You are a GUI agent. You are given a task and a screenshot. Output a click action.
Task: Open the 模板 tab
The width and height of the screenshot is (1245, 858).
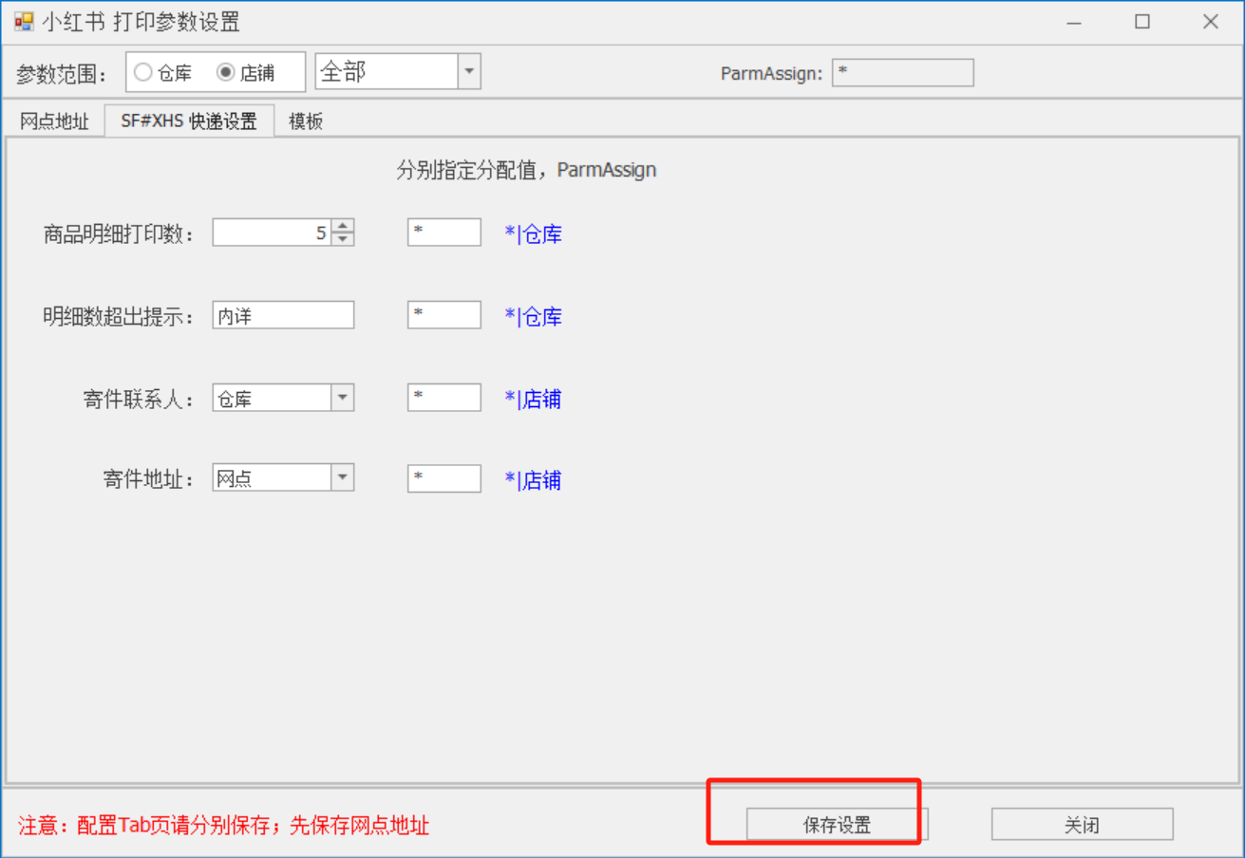click(x=306, y=121)
